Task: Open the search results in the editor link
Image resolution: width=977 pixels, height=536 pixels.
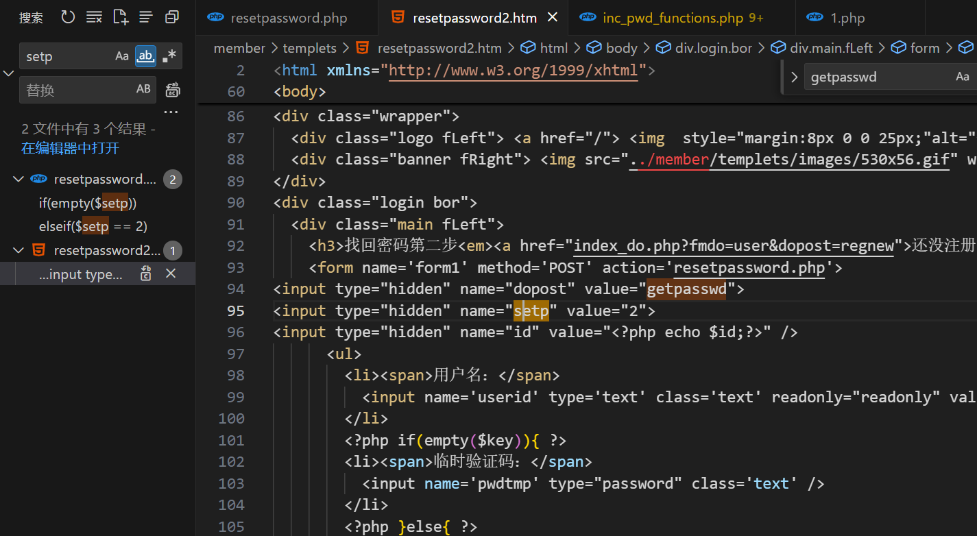Action: coord(70,148)
